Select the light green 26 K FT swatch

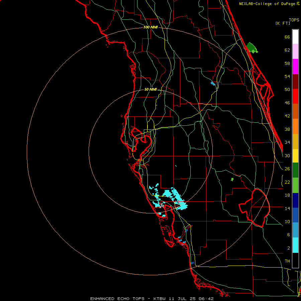tap(295, 185)
